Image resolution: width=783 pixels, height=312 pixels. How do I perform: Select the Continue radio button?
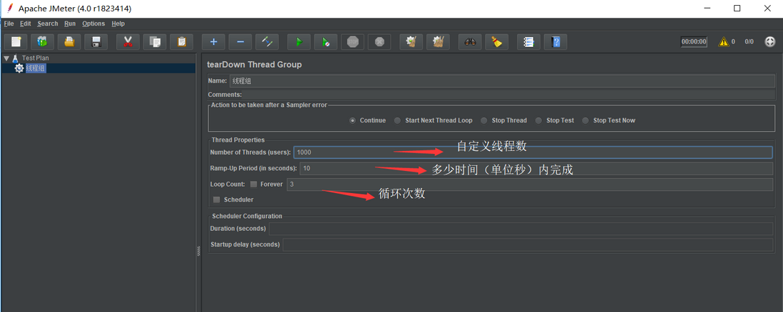point(352,120)
